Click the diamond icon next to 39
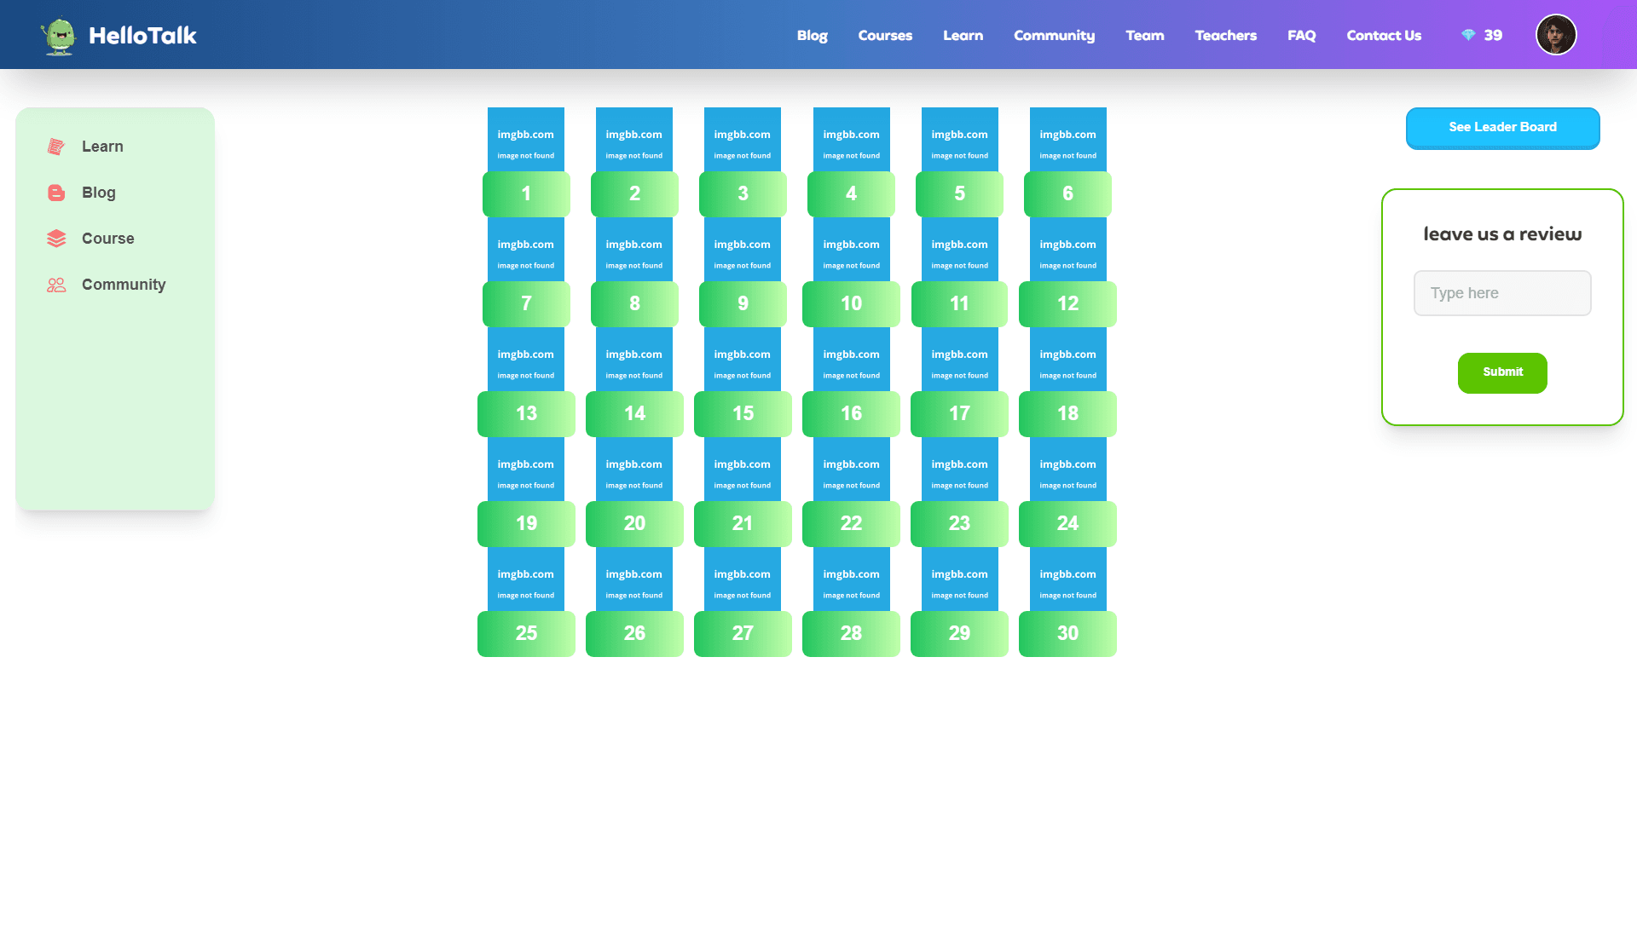The image size is (1637, 928). (1468, 35)
